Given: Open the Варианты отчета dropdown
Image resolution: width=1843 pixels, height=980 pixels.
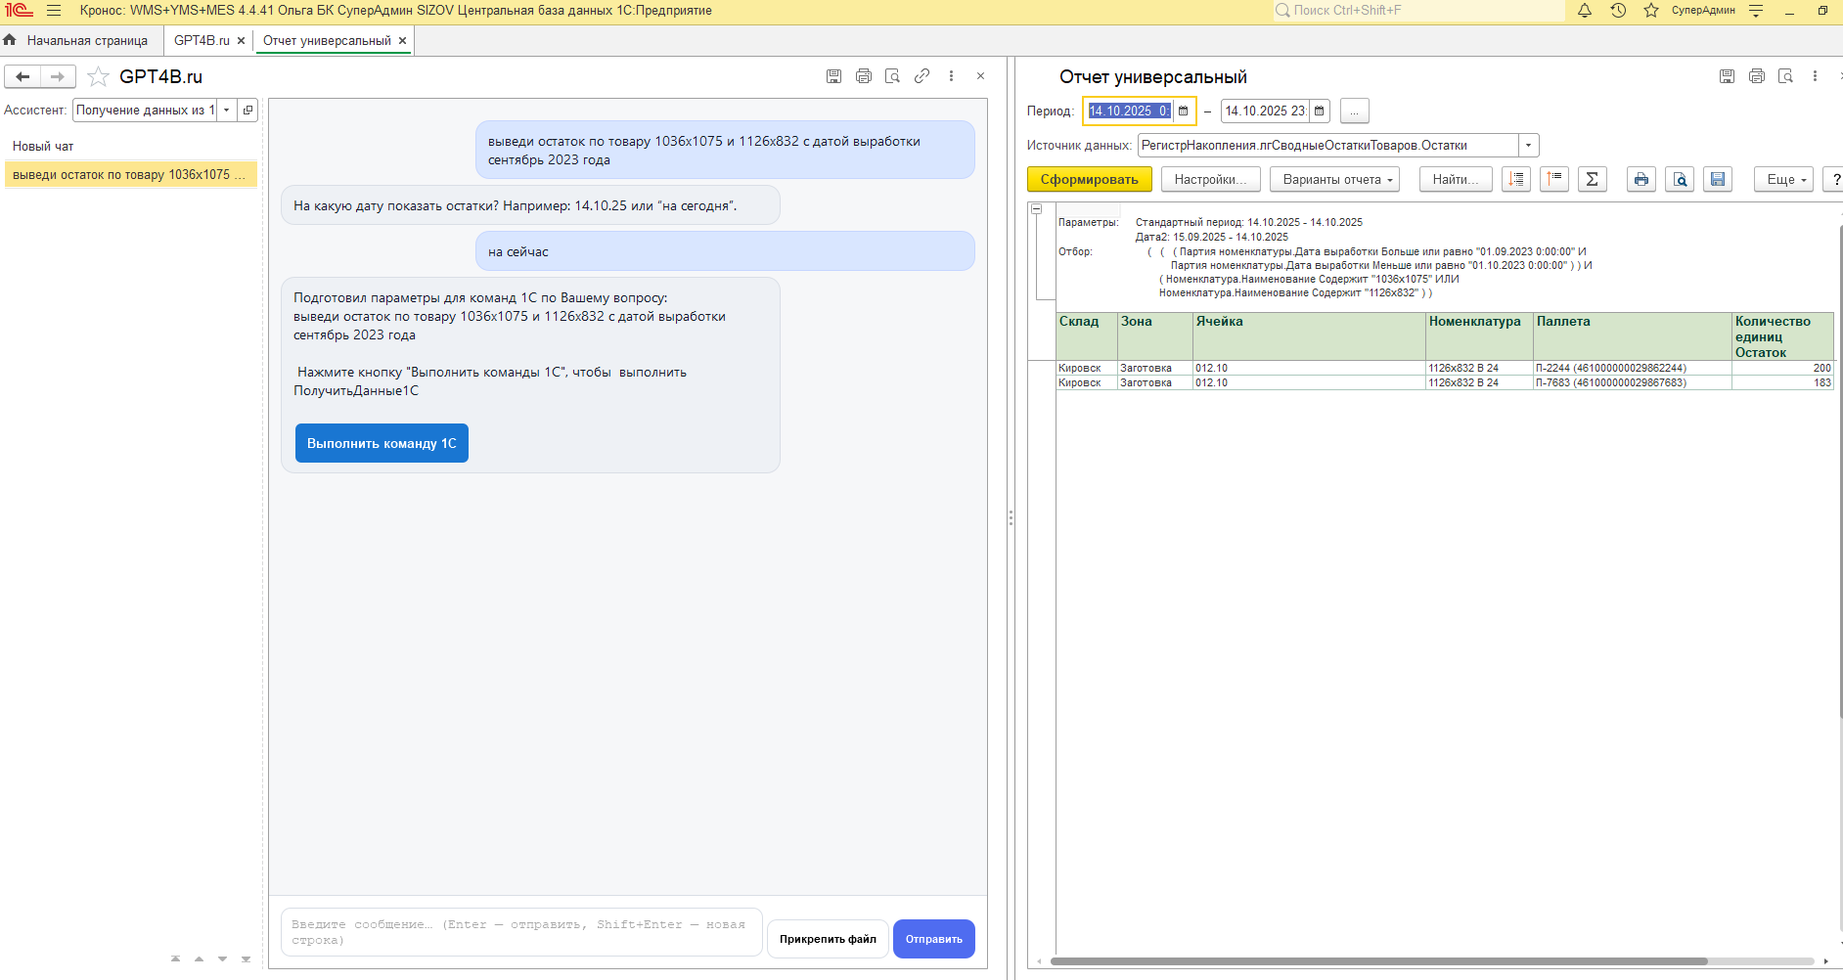Looking at the screenshot, I should 1334,180.
